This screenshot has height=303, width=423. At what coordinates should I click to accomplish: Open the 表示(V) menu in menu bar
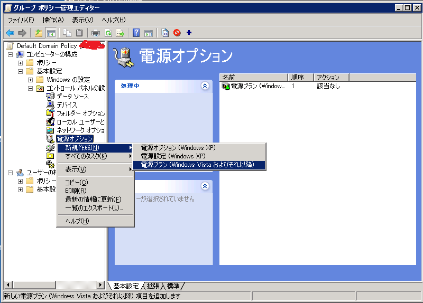tap(82, 20)
